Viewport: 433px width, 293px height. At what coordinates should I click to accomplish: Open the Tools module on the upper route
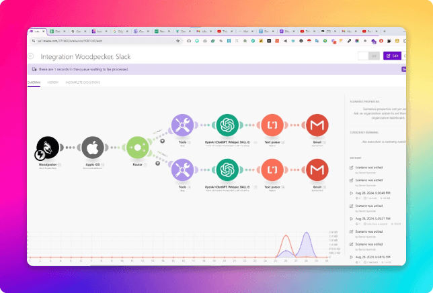point(182,125)
